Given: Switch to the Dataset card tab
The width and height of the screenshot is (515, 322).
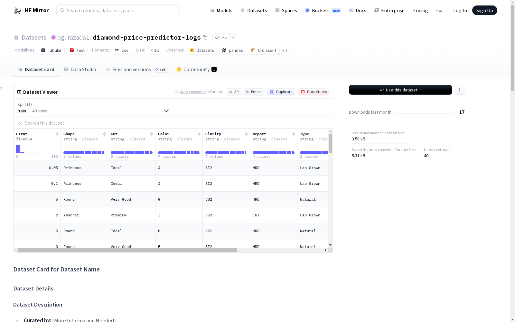Looking at the screenshot, I should point(36,70).
